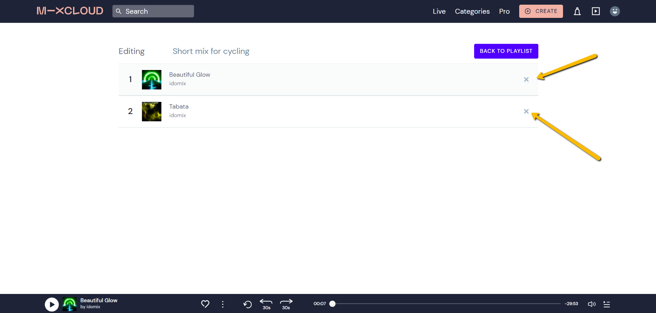Image resolution: width=656 pixels, height=313 pixels.
Task: Open the Categories menu
Action: (x=472, y=11)
